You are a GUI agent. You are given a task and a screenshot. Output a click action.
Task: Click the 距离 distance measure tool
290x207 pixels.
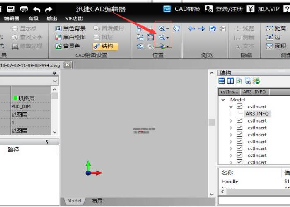(276, 28)
